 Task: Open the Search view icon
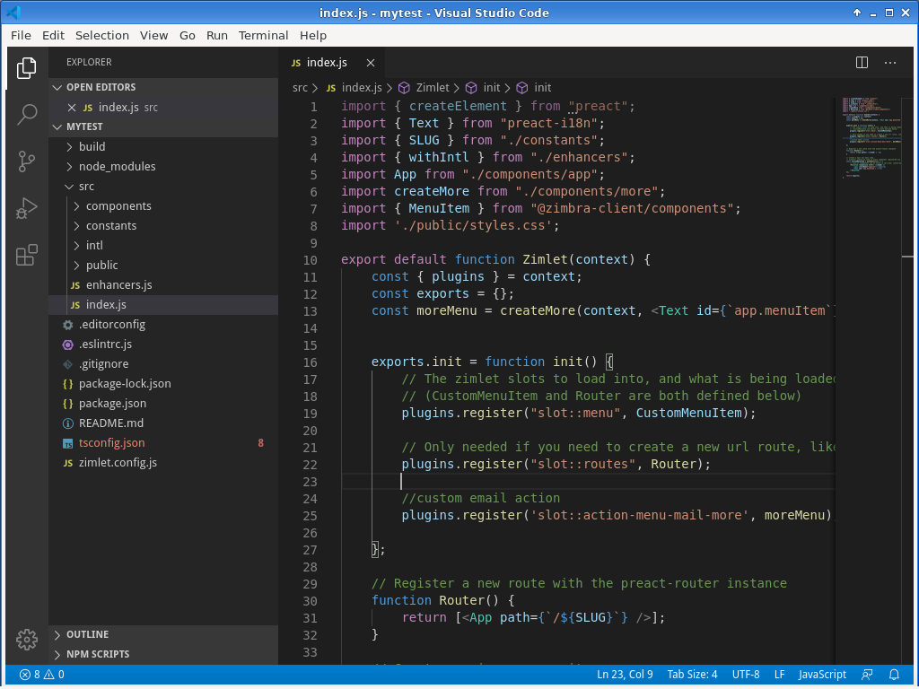[x=26, y=115]
